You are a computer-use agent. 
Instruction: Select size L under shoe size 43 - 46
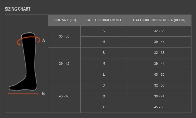[x=104, y=107]
